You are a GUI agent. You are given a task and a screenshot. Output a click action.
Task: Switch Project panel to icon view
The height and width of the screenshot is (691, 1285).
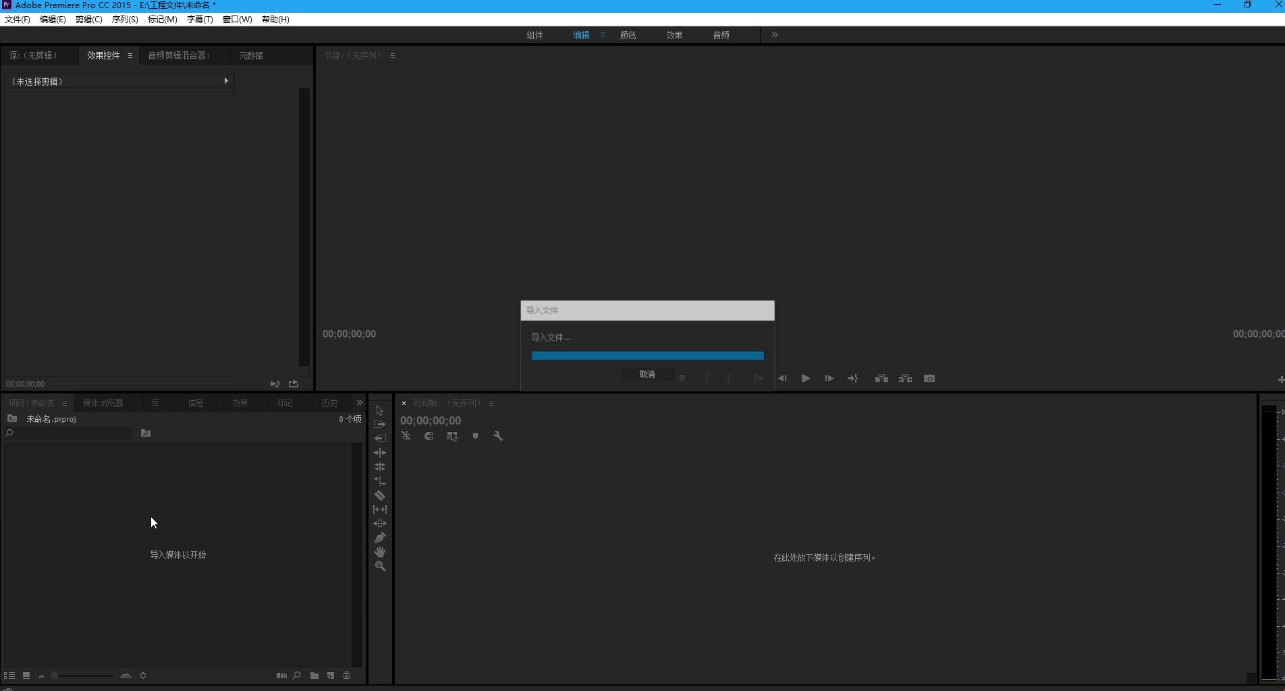click(26, 675)
